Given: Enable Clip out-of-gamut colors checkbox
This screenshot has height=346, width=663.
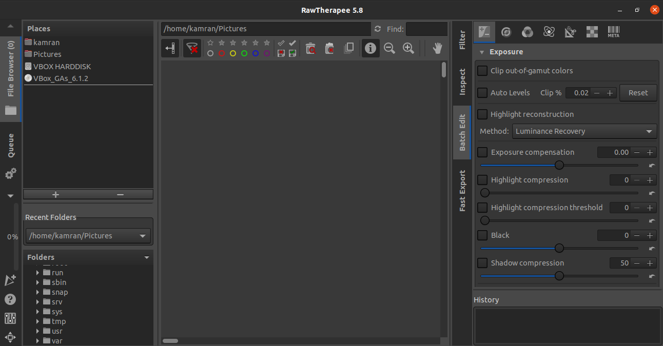Looking at the screenshot, I should tap(482, 71).
